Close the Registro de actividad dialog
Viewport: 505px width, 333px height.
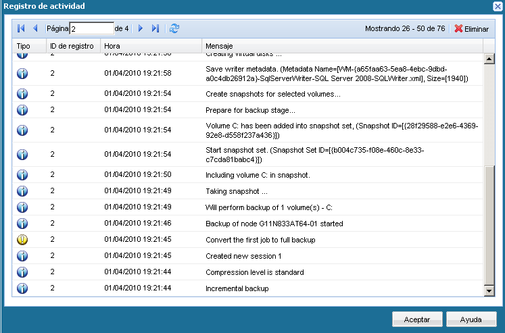498,6
